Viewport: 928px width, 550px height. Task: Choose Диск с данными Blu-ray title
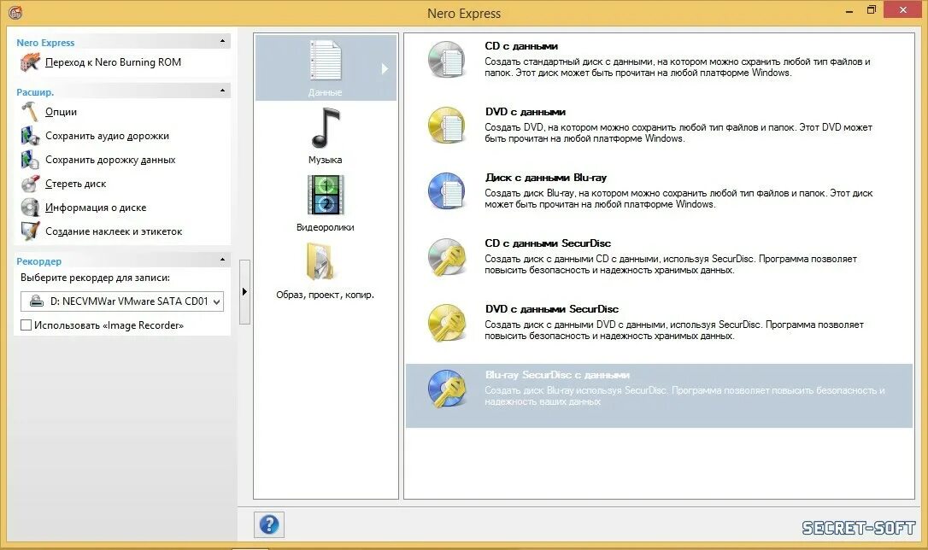[x=546, y=178]
